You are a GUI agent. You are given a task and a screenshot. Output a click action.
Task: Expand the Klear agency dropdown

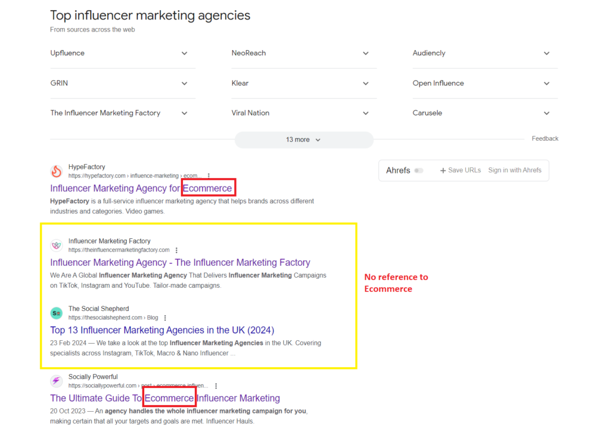[x=365, y=83]
